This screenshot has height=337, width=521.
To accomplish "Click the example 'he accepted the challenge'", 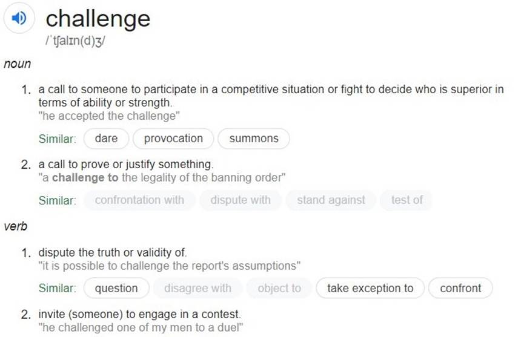I will point(109,116).
